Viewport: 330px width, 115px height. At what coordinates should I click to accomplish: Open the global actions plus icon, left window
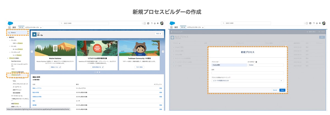coord(148,23)
